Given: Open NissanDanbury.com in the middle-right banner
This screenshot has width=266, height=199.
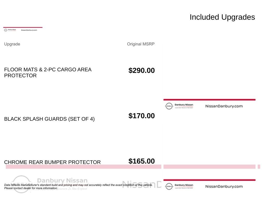Looking at the screenshot, I should pos(224,106).
